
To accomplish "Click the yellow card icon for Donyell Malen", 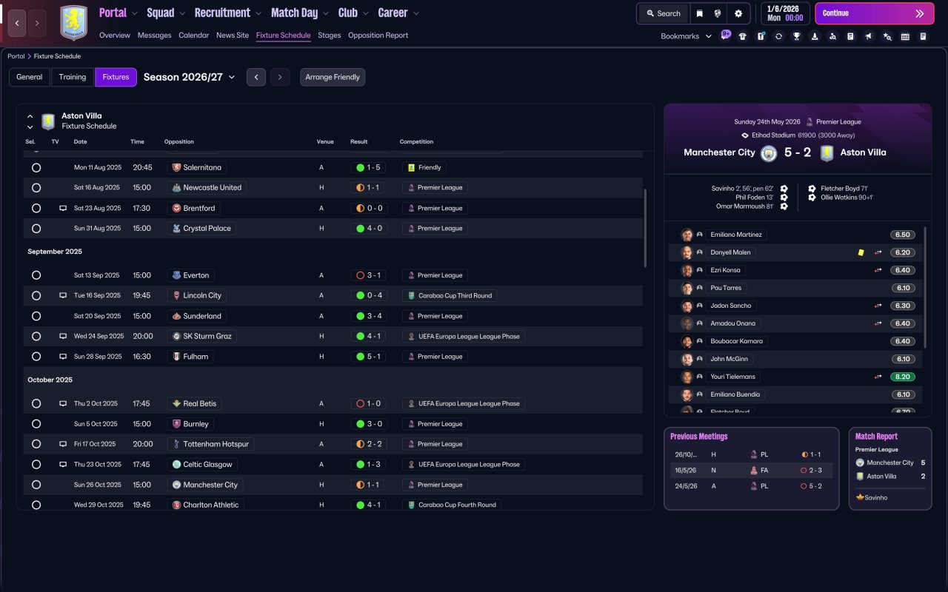I will (x=861, y=252).
